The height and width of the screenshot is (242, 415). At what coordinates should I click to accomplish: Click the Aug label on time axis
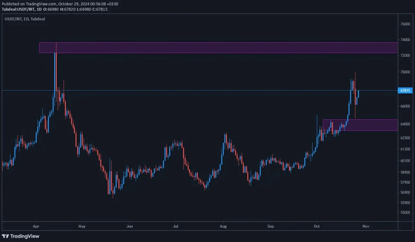(223, 226)
